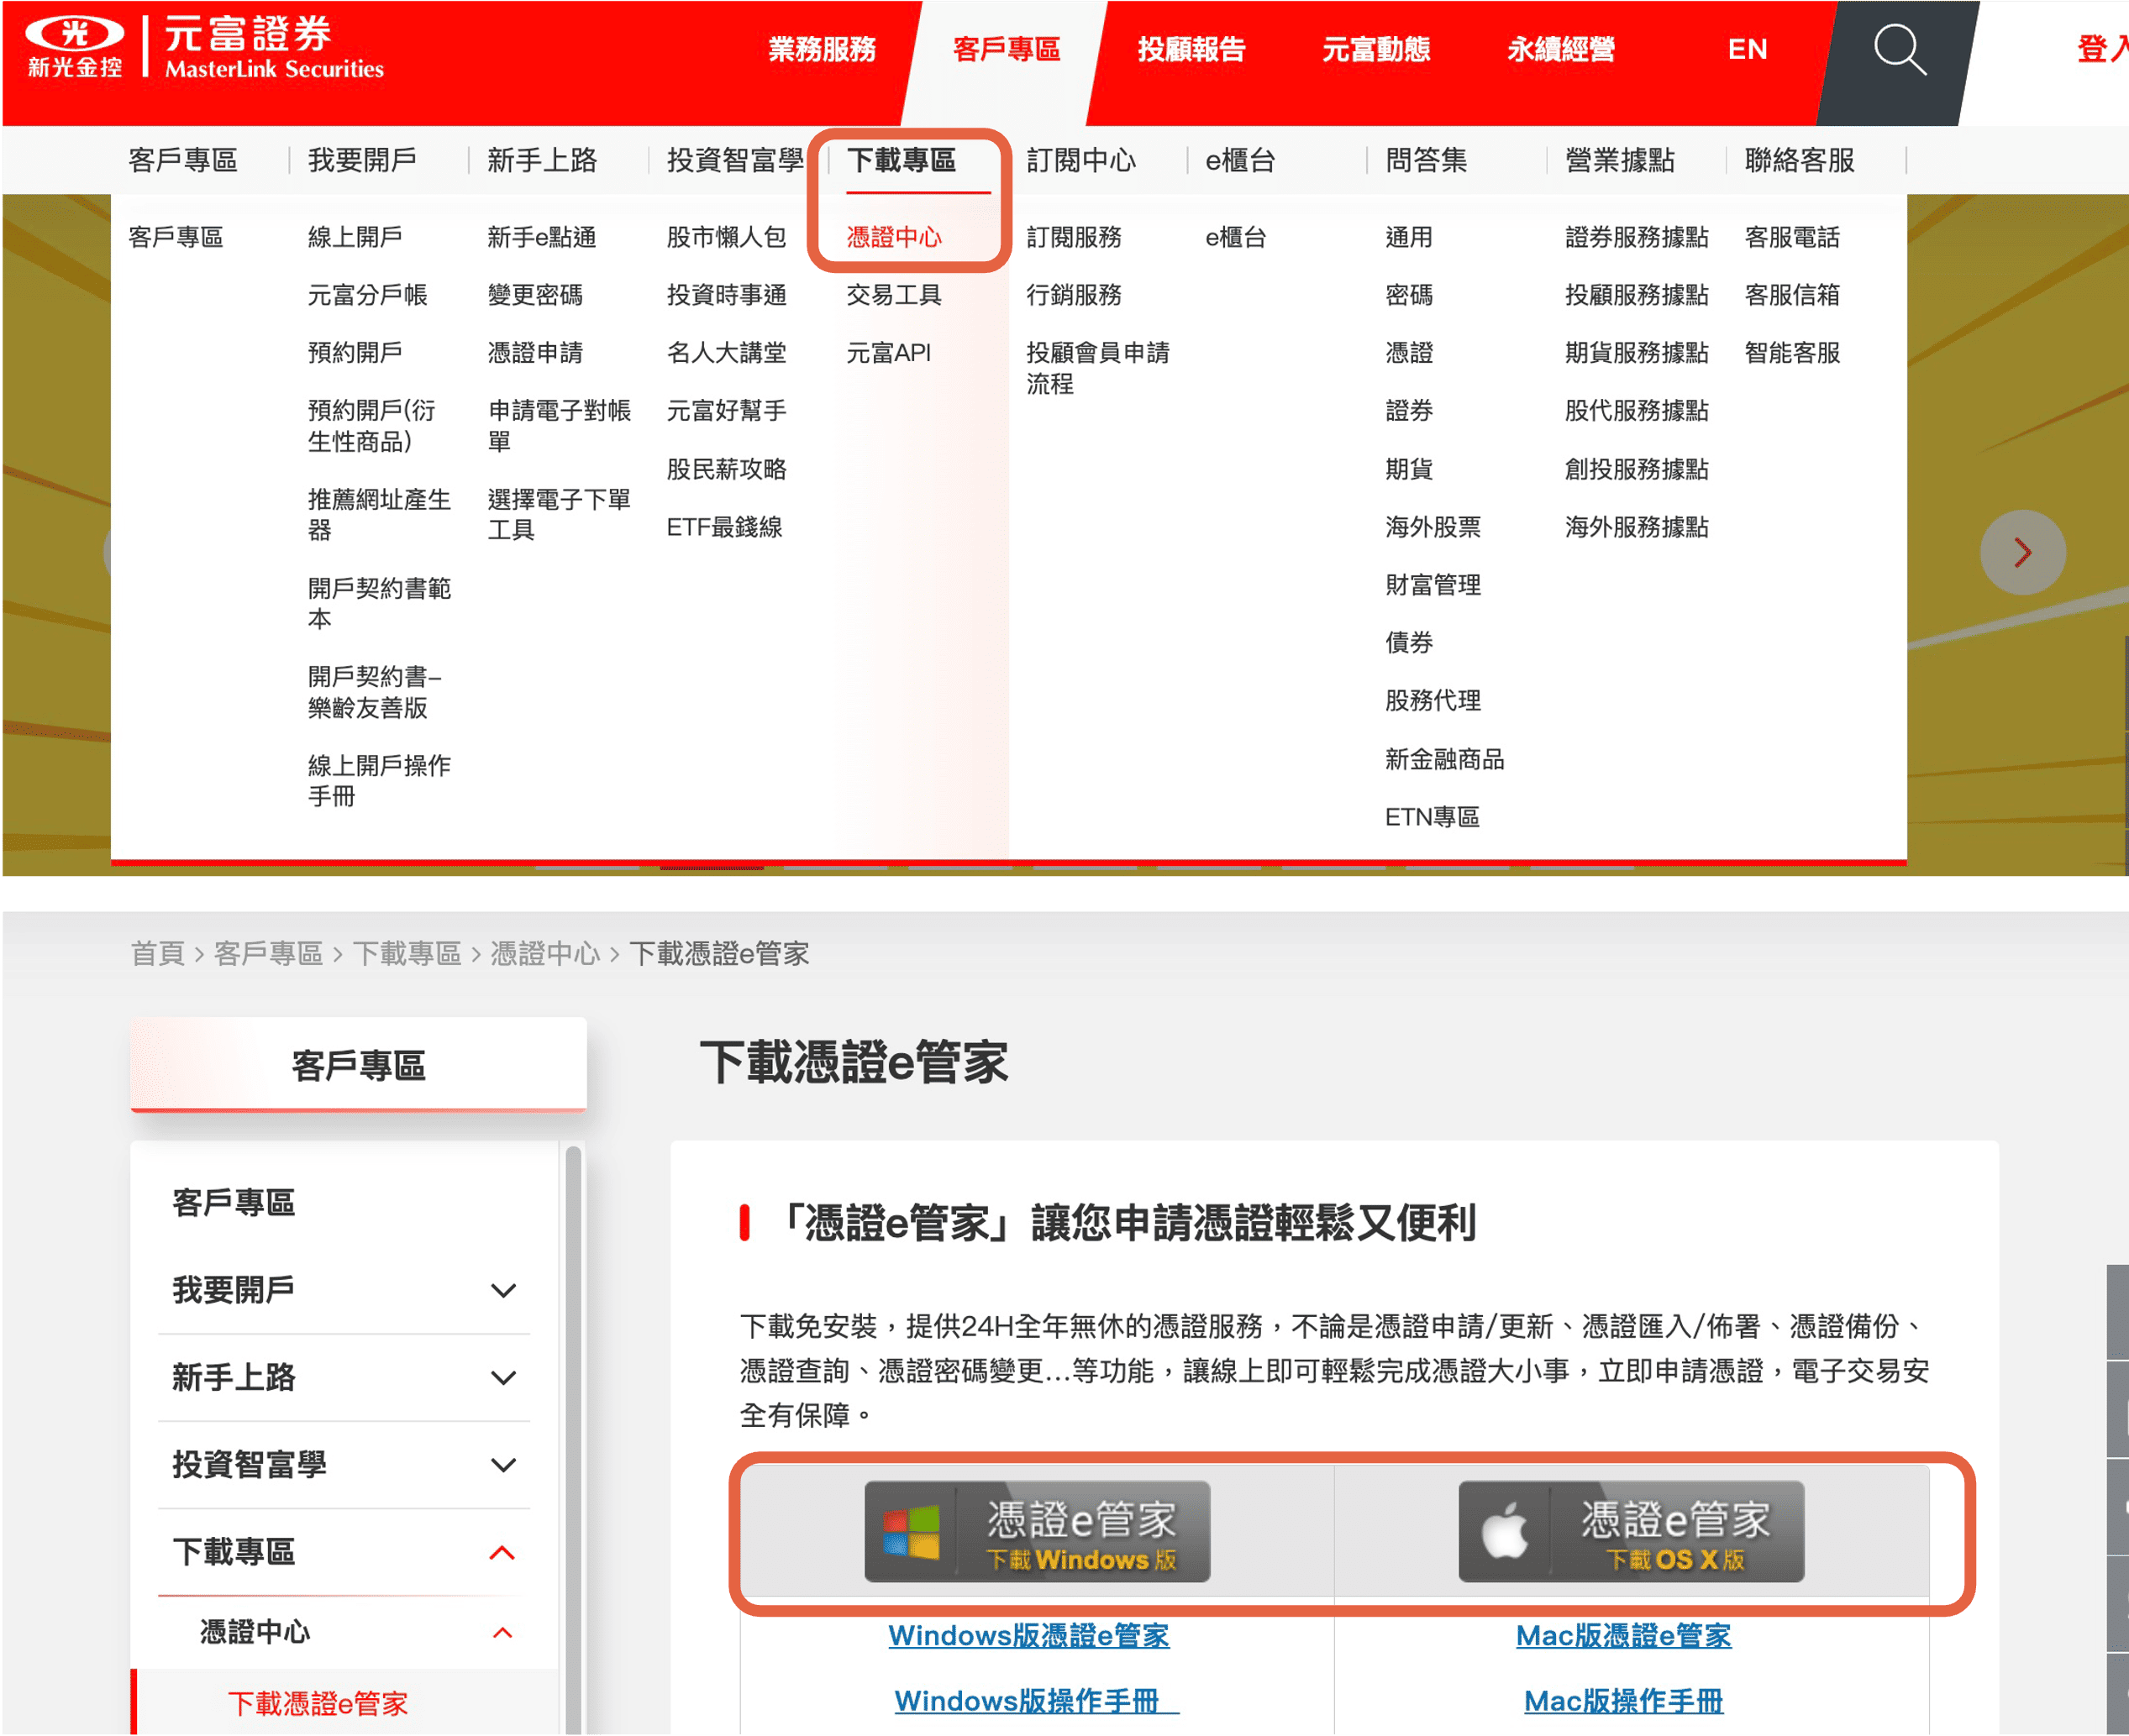Open 海外股票 FAQ menu link
The image size is (2129, 1736).
click(1432, 527)
